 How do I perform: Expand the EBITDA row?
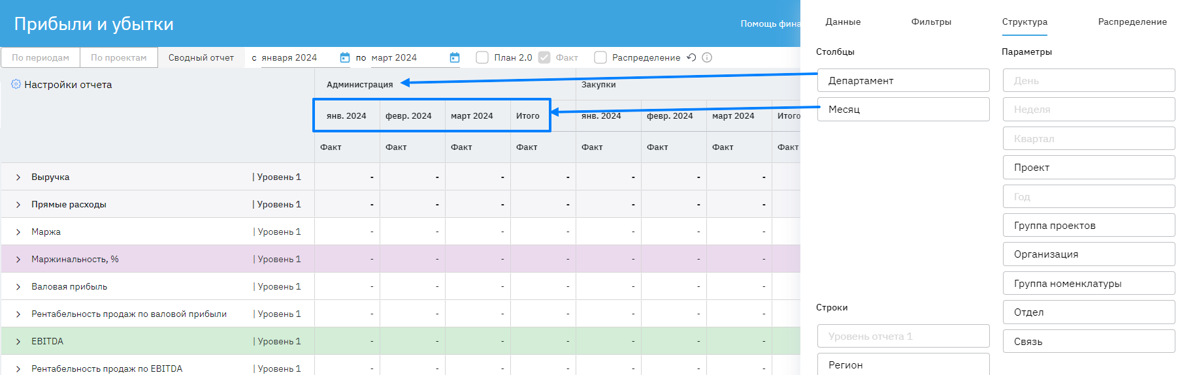coord(18,342)
